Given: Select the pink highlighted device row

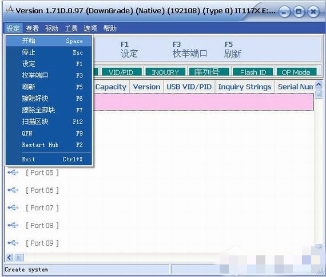Looking at the screenshot, I should click(x=204, y=101).
